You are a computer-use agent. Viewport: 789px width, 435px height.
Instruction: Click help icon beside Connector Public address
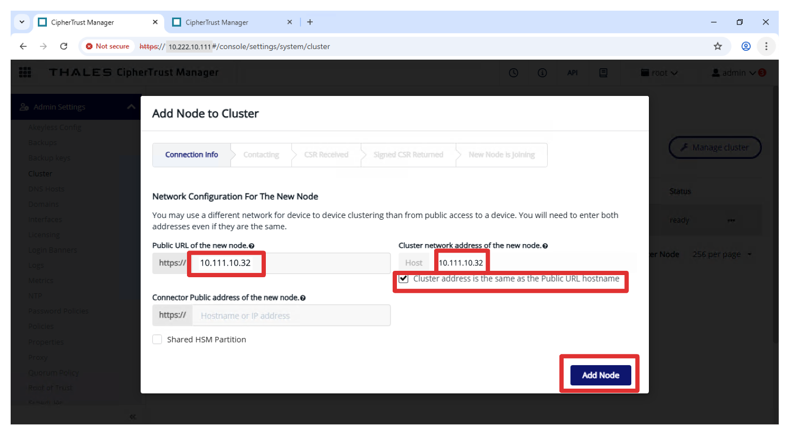coord(303,298)
